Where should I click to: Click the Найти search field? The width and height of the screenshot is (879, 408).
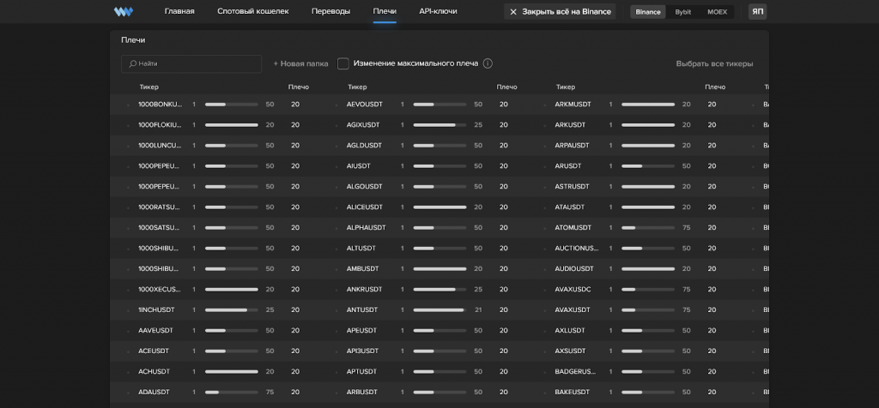191,63
